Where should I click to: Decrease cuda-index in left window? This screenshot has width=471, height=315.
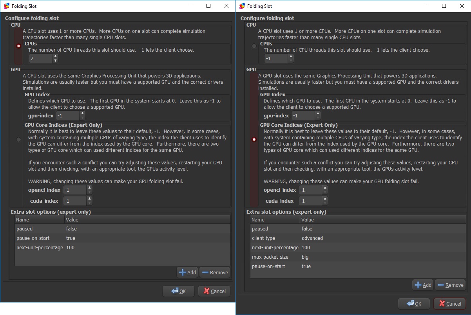tap(89, 203)
